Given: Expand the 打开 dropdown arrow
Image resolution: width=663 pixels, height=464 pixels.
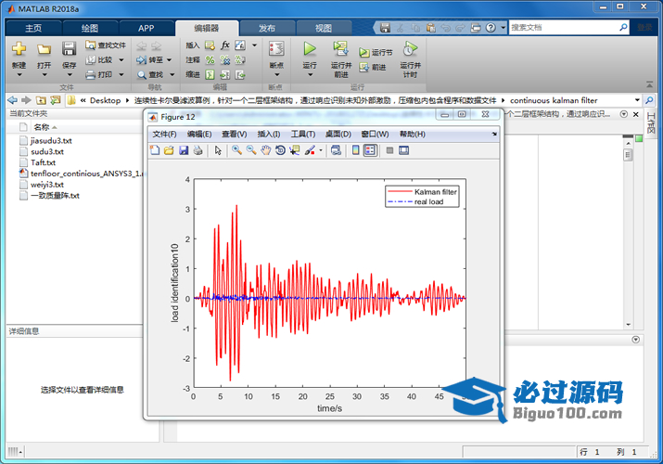Looking at the screenshot, I should click(44, 75).
